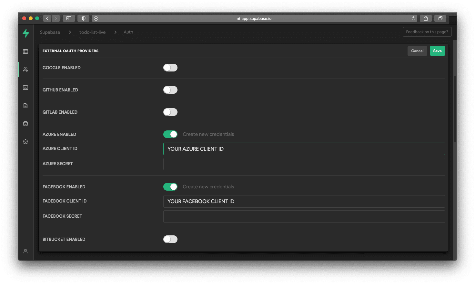Viewport: 475px width, 284px height.
Task: Focus the Facebook Secret input field
Action: (304, 216)
